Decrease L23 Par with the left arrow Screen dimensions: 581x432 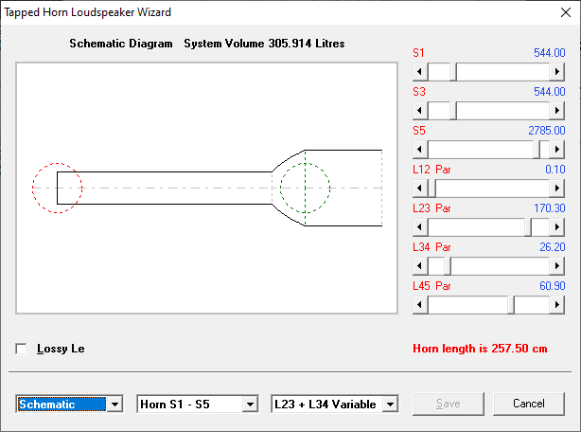420,227
